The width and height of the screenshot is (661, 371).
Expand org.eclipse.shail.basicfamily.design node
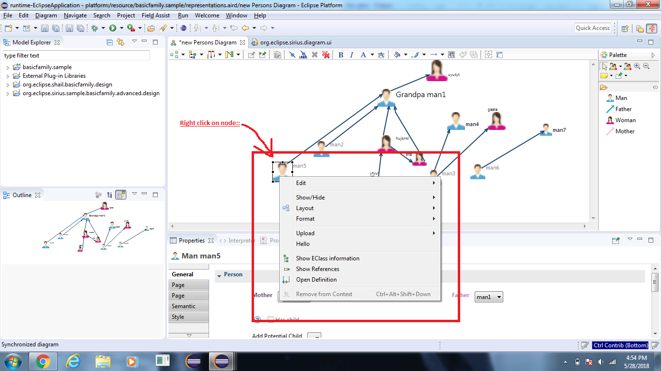[8, 85]
